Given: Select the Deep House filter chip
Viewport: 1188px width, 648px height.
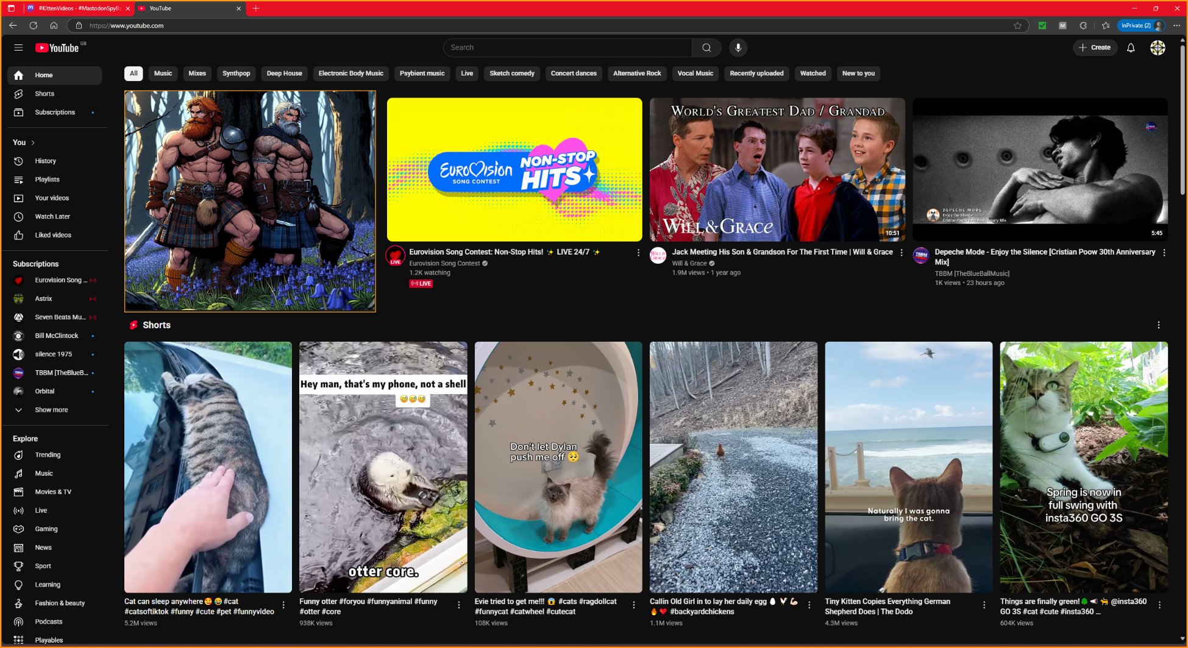Looking at the screenshot, I should coord(284,74).
